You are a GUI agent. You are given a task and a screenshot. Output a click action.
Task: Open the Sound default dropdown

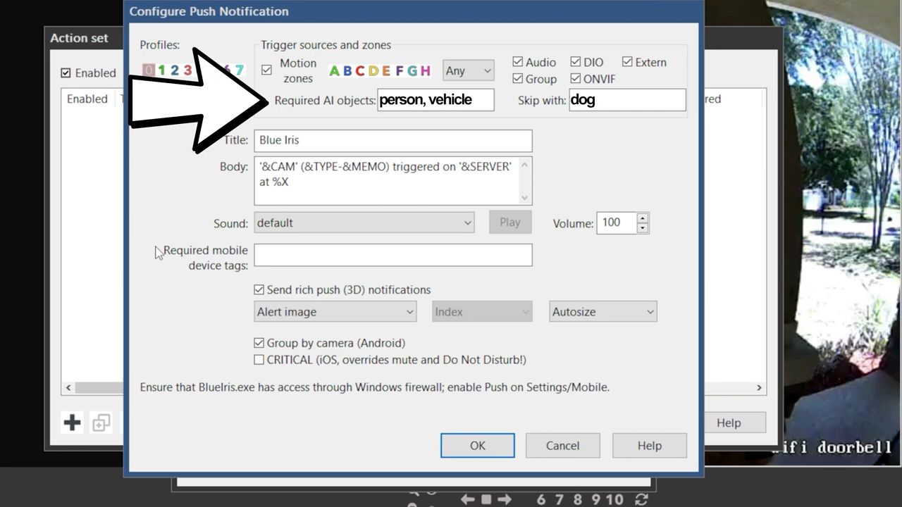[364, 223]
